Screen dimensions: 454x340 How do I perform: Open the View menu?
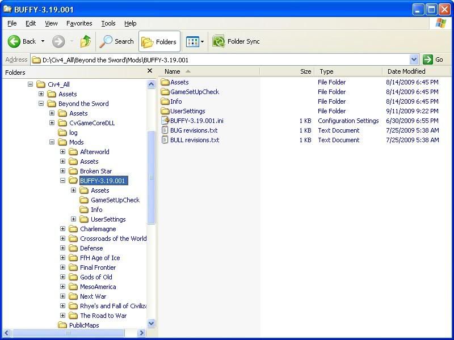click(x=51, y=23)
